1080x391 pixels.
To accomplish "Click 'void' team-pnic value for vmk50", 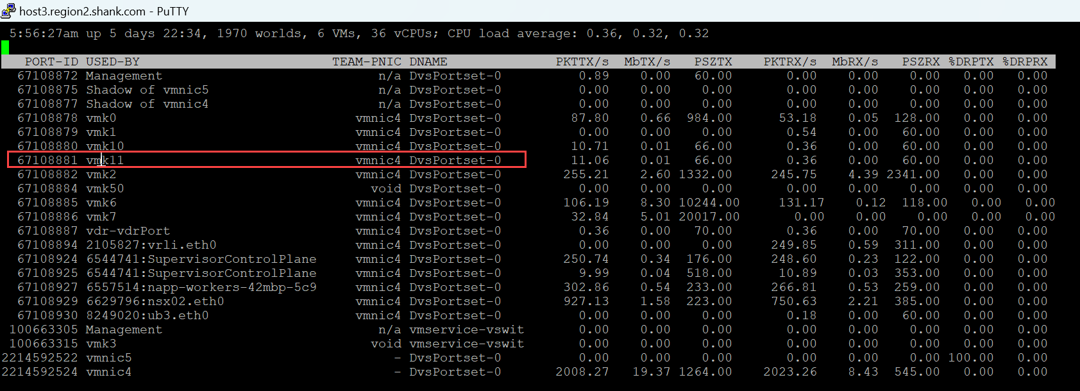I will (386, 188).
